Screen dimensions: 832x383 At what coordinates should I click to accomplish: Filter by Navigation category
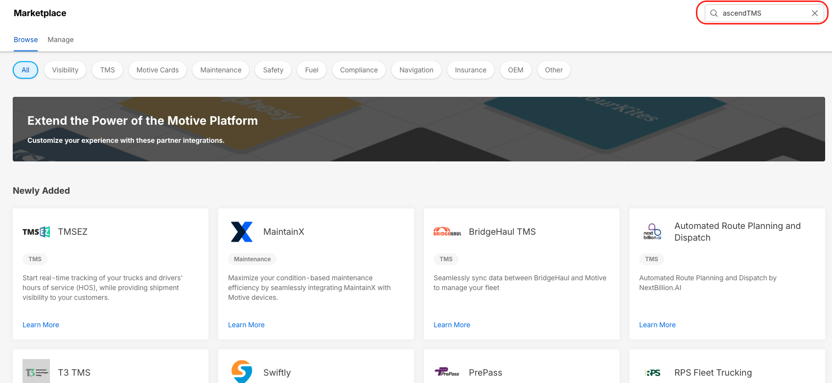[x=416, y=70]
